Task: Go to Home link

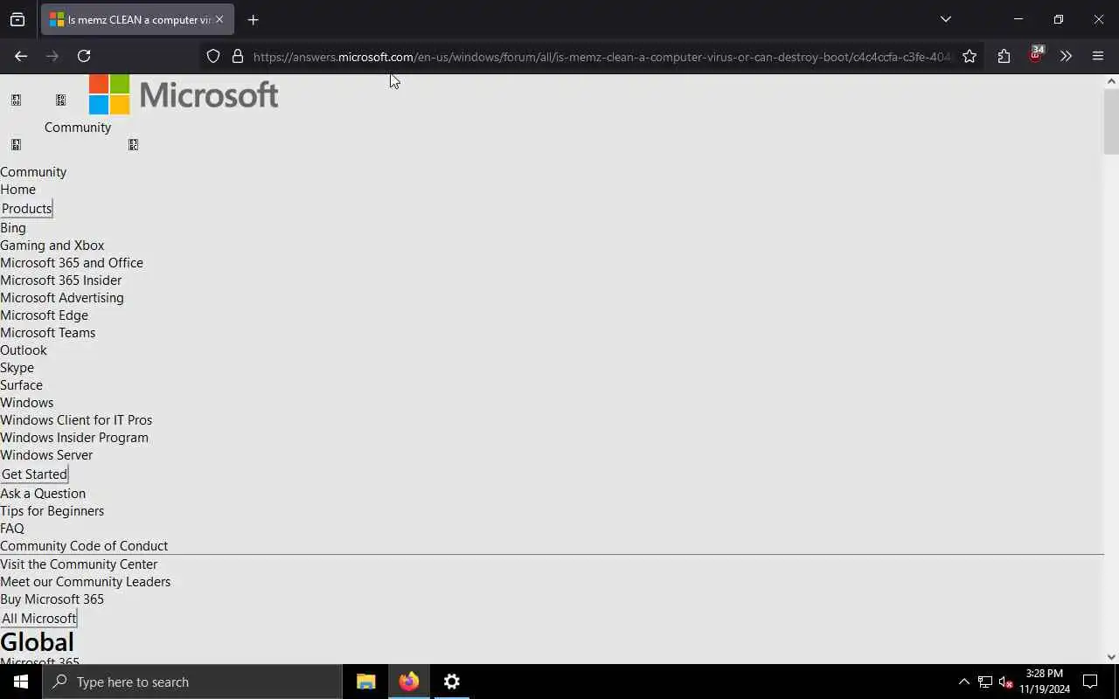Action: pos(17,190)
